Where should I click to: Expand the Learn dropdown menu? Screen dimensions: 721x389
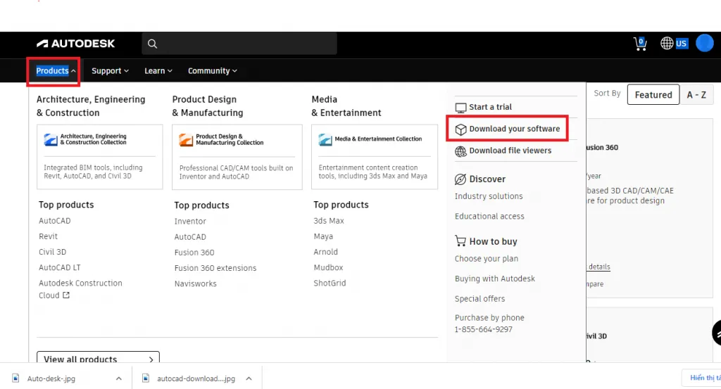pos(158,71)
